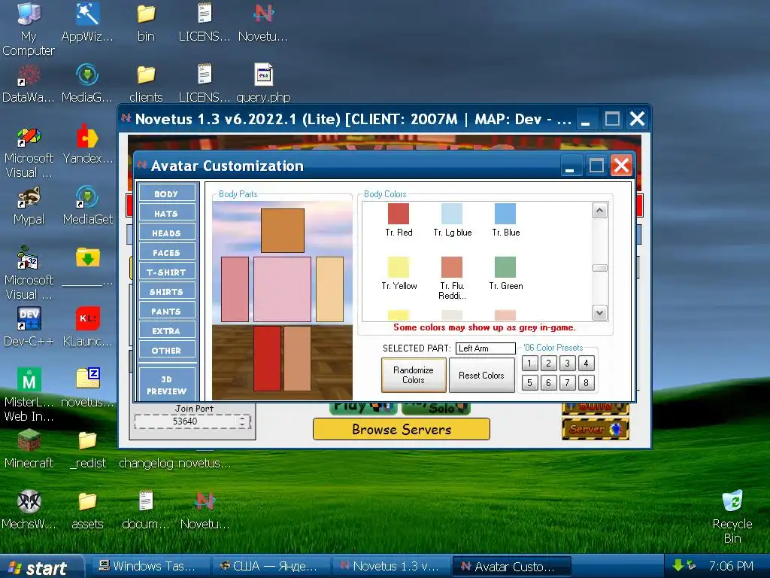This screenshot has width=770, height=578.
Task: Apply '06 color preset 2
Action: (548, 364)
